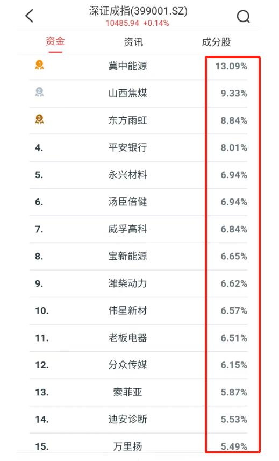This screenshot has height=461, width=279.
Task: Tap the back arrow icon
Action: click(30, 16)
